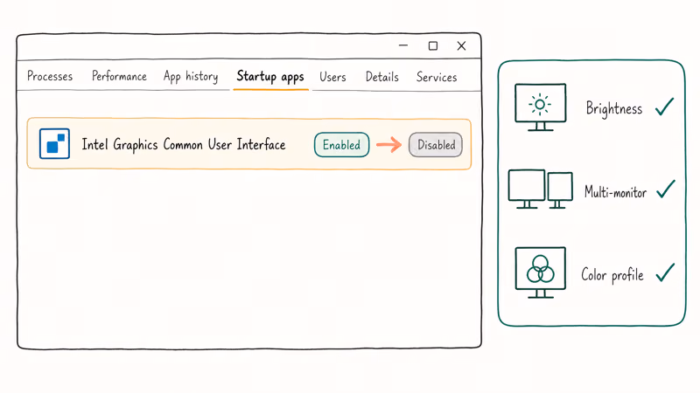
Task: Click the Intel Graphics blue app icon
Action: click(x=54, y=143)
